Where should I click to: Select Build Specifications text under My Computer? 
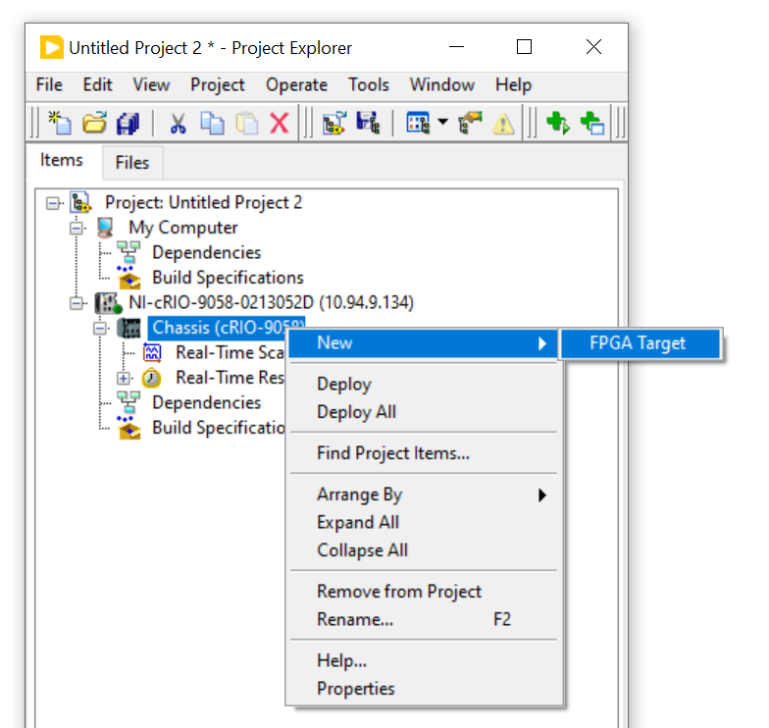click(228, 278)
